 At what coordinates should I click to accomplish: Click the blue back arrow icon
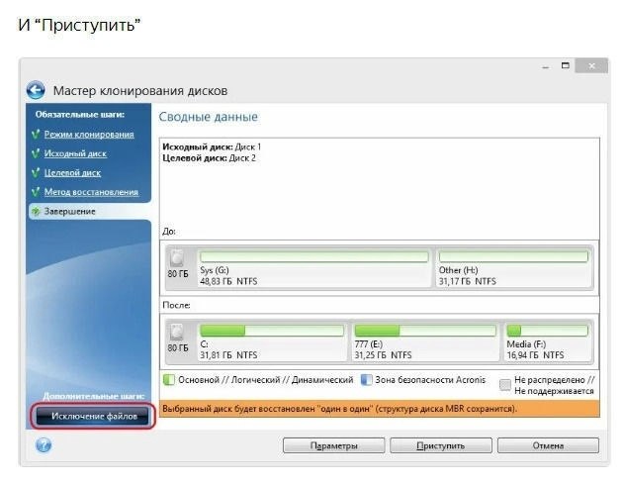pos(37,90)
